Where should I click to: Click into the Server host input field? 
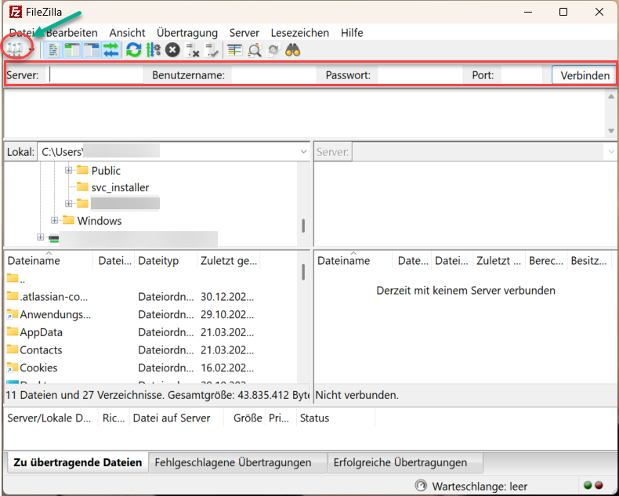point(95,74)
